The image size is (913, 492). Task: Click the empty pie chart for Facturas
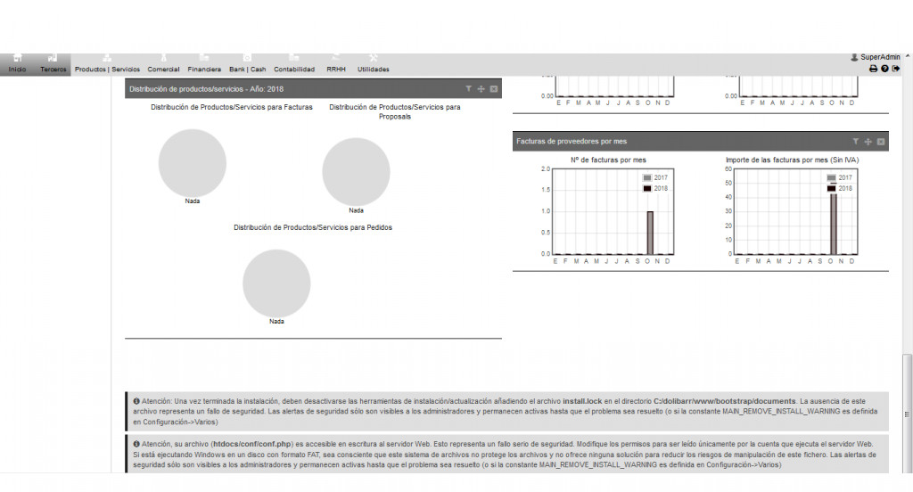pos(193,163)
